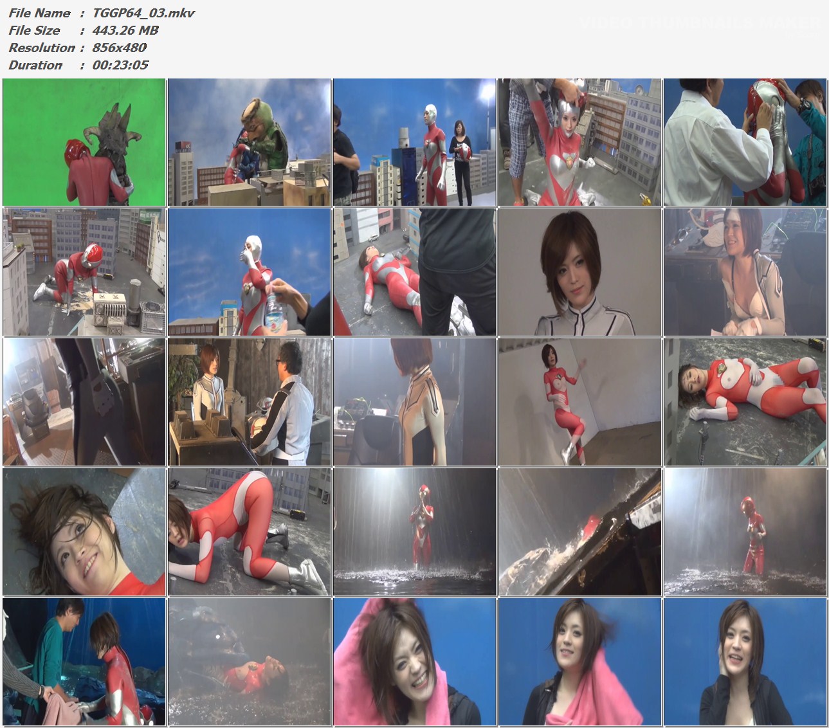Open thumbnail of water splashing on dark debris
Image resolution: width=829 pixels, height=728 pixels.
[x=580, y=532]
